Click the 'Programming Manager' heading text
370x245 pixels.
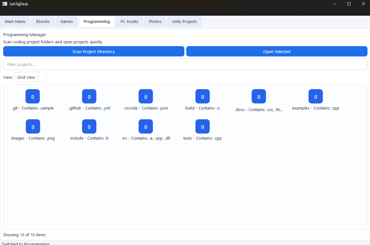click(x=24, y=35)
